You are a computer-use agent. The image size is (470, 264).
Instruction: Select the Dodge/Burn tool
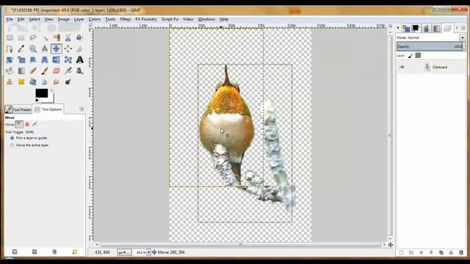68,81
